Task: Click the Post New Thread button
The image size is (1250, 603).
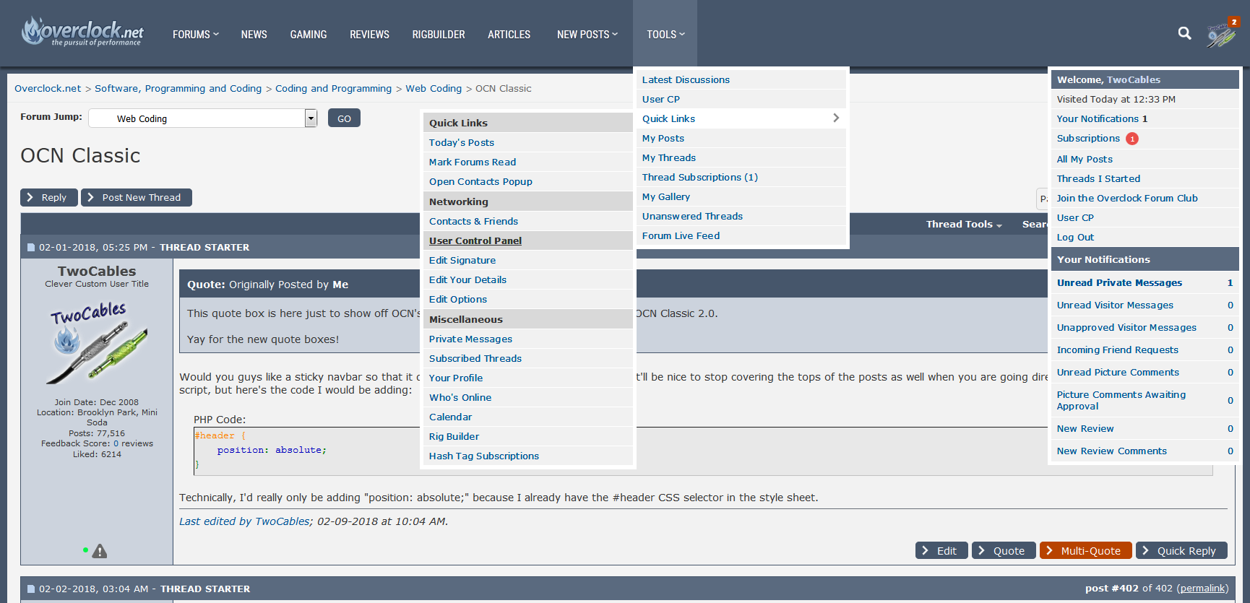Action: 137,197
